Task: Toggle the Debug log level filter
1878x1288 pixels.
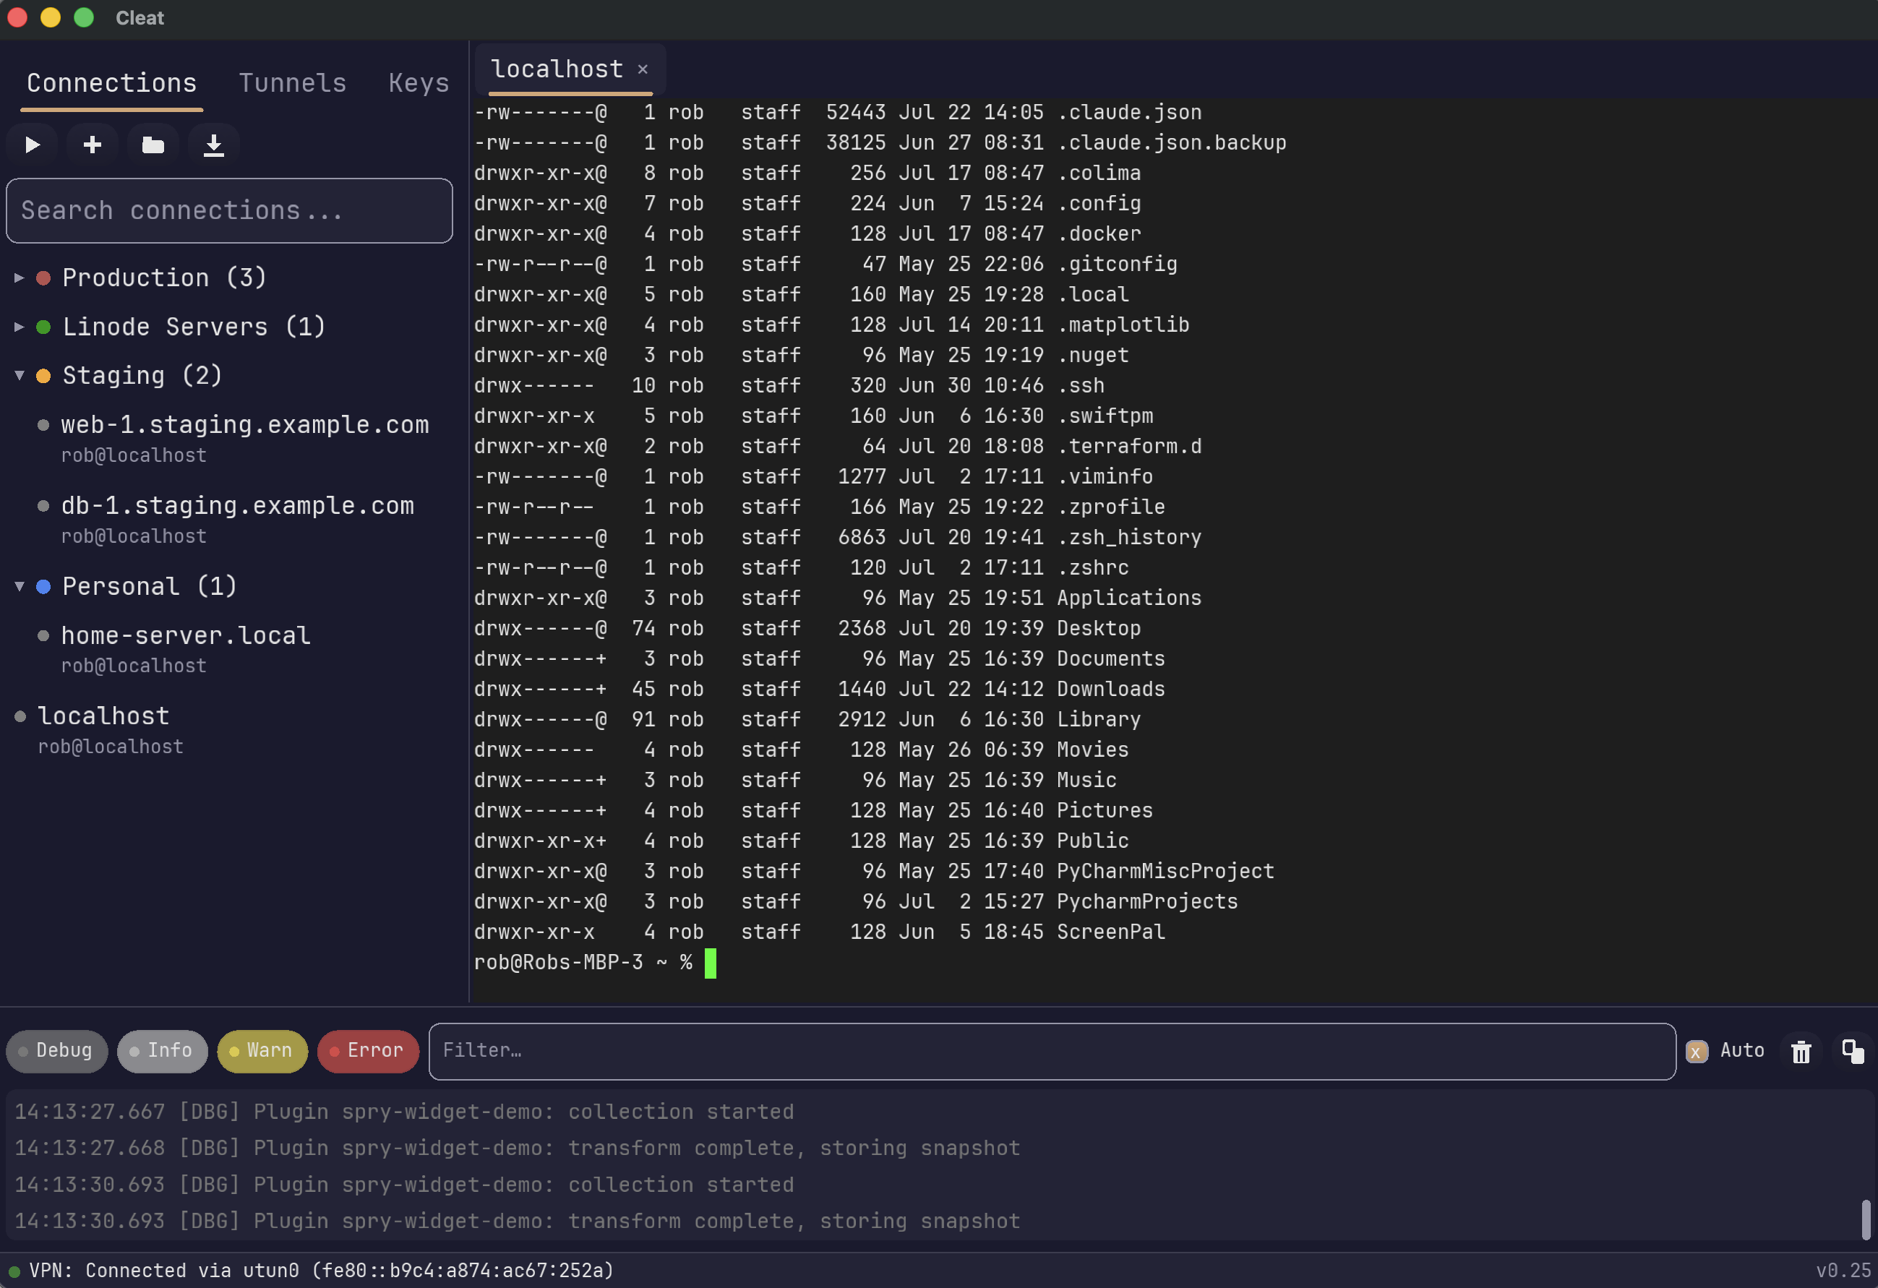Action: click(x=56, y=1050)
